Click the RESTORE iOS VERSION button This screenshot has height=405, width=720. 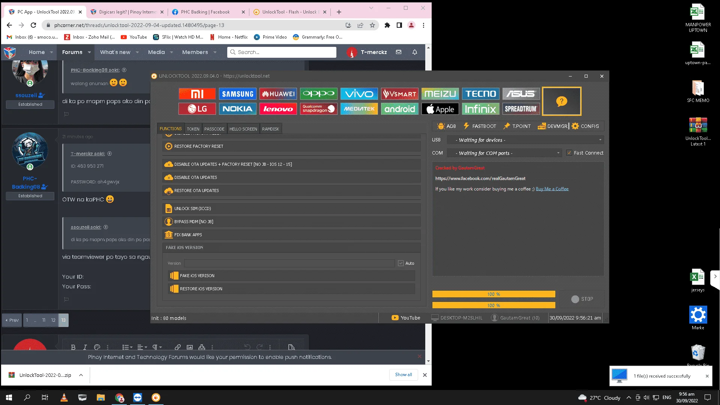(292, 289)
